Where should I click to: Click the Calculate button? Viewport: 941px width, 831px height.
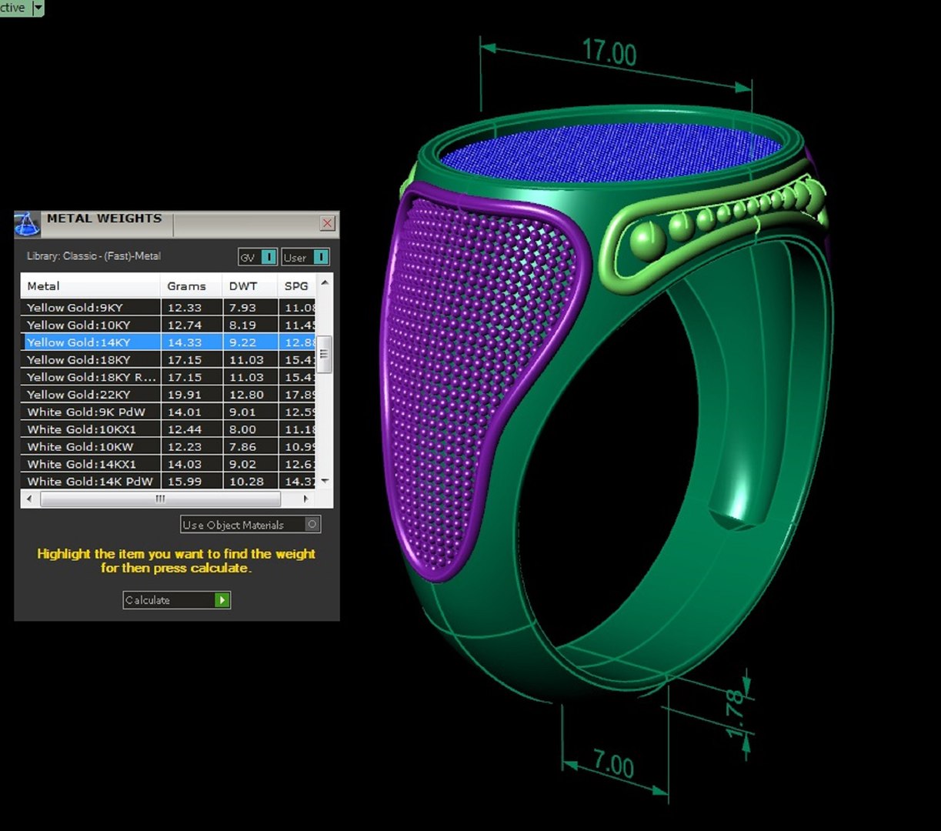(x=176, y=600)
